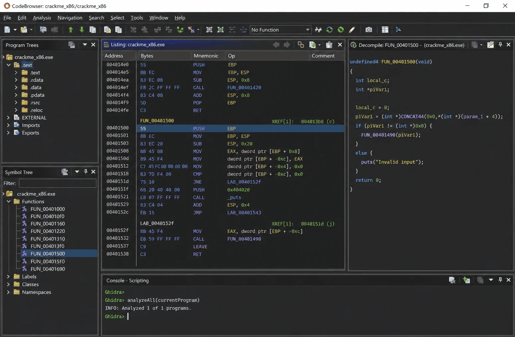Click the new document toolbar icon
Viewport: 515px width, 337px height.
(x=7, y=30)
